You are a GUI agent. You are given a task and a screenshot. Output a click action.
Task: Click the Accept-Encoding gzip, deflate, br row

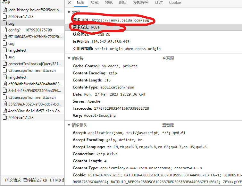click(107, 140)
